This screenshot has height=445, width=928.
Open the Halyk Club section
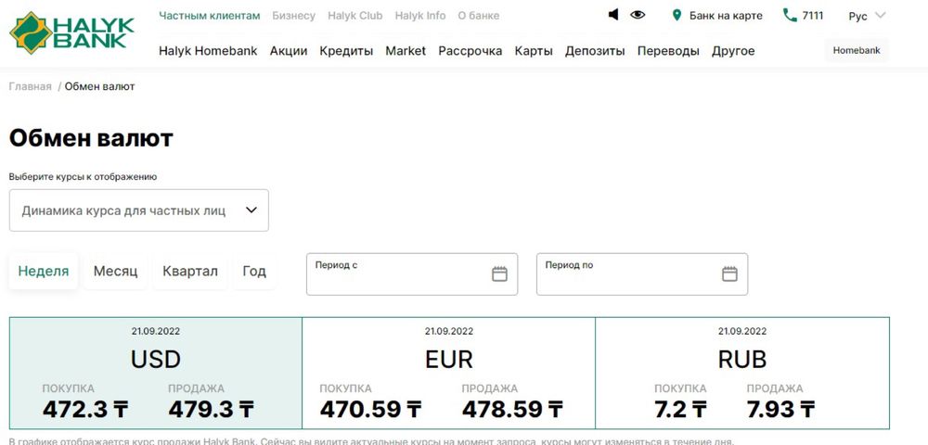click(355, 16)
